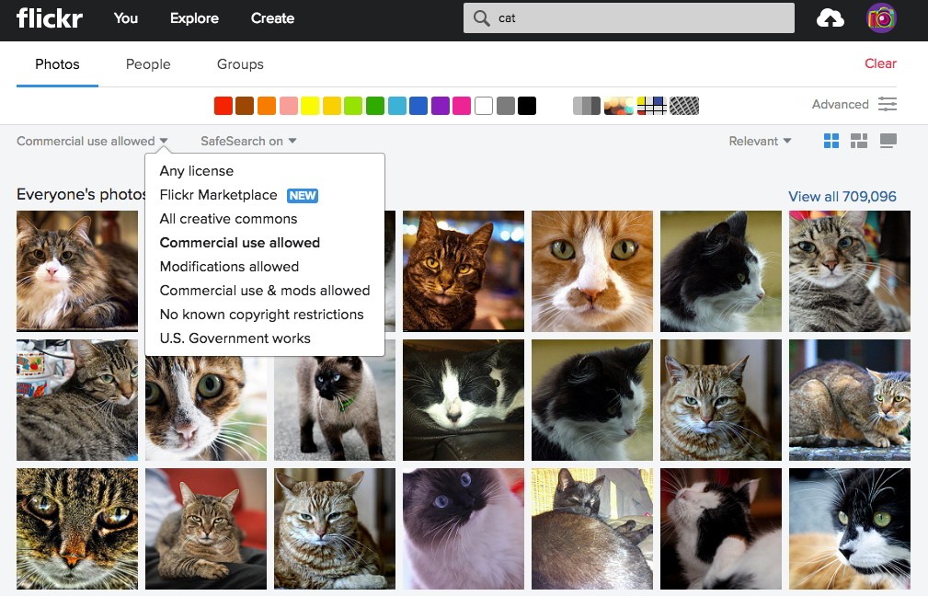This screenshot has width=928, height=596.
Task: Switch to the People tab
Action: pos(148,63)
